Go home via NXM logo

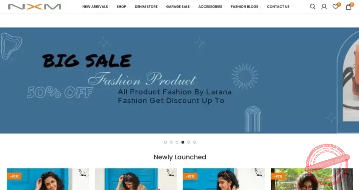click(35, 7)
